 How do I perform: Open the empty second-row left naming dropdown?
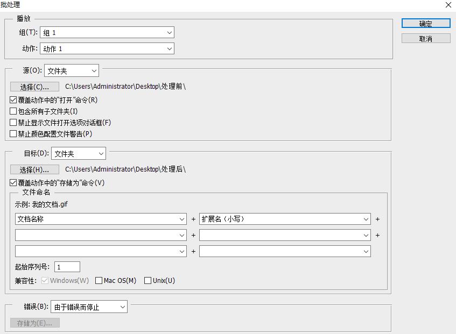(101, 235)
